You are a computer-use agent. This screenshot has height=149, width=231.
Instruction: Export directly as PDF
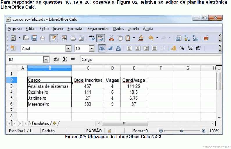pos(64,38)
